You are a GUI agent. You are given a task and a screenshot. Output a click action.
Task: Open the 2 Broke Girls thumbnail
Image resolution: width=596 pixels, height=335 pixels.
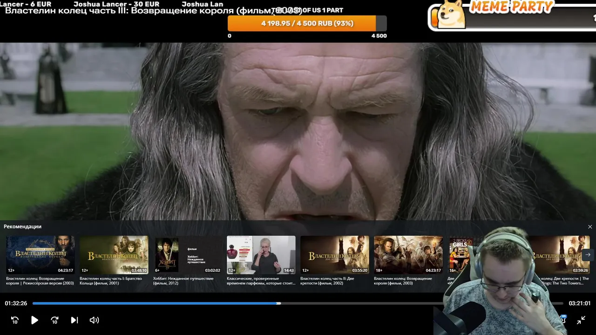460,255
